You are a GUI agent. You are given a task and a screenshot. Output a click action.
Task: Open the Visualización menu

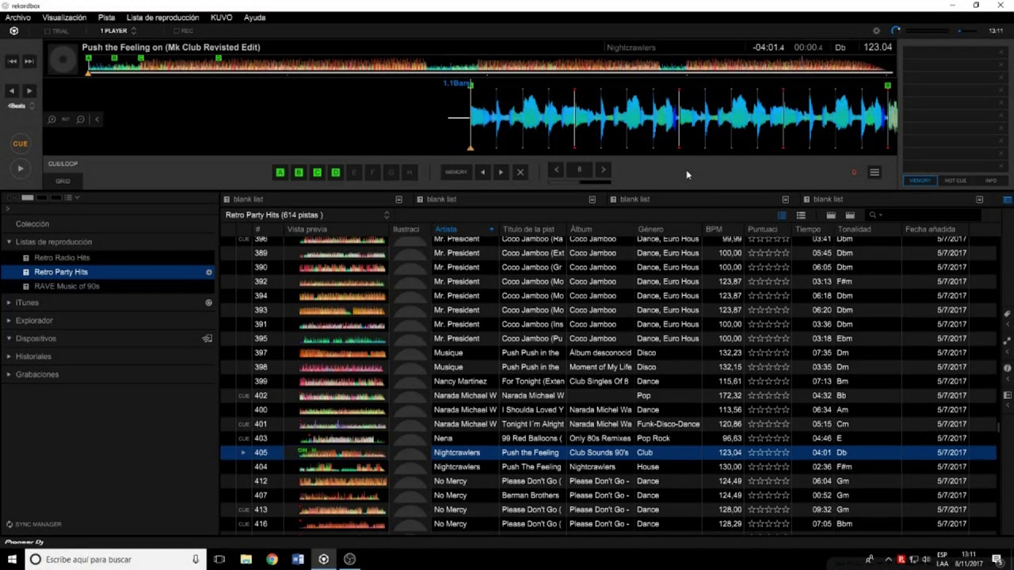coord(64,17)
